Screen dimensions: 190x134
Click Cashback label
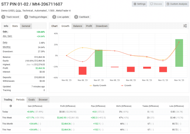click(84, 17)
